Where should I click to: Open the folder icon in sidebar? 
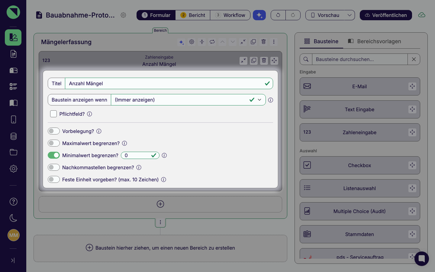[x=13, y=152]
